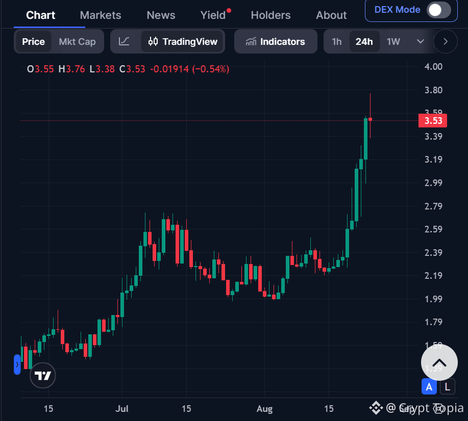Click the TradingView logo badge

pyautogui.click(x=43, y=375)
